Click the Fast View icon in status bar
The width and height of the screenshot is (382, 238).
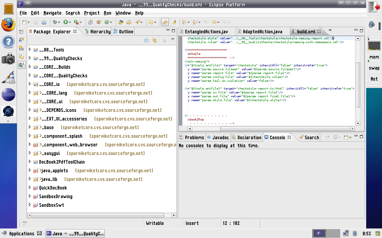coord(25,223)
